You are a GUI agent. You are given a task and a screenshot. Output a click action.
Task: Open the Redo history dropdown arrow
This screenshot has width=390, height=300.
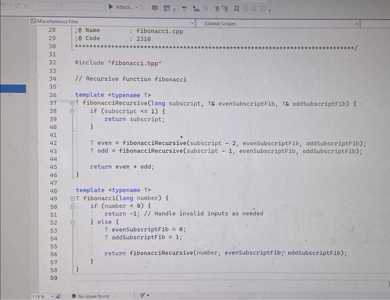click(25, 6)
